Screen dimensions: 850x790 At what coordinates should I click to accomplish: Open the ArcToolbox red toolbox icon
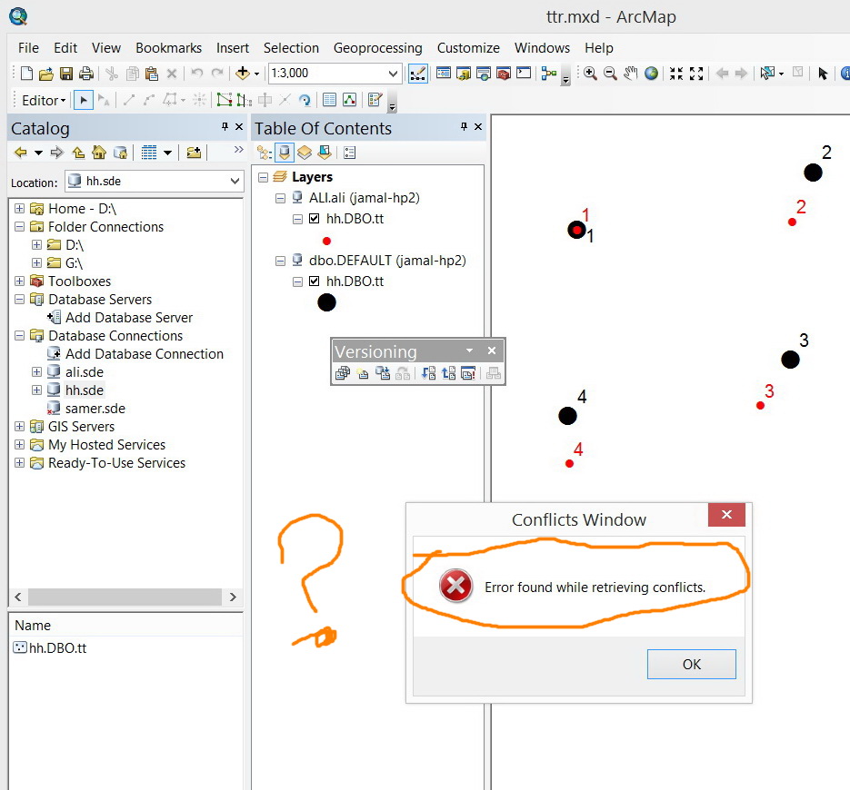pyautogui.click(x=504, y=74)
